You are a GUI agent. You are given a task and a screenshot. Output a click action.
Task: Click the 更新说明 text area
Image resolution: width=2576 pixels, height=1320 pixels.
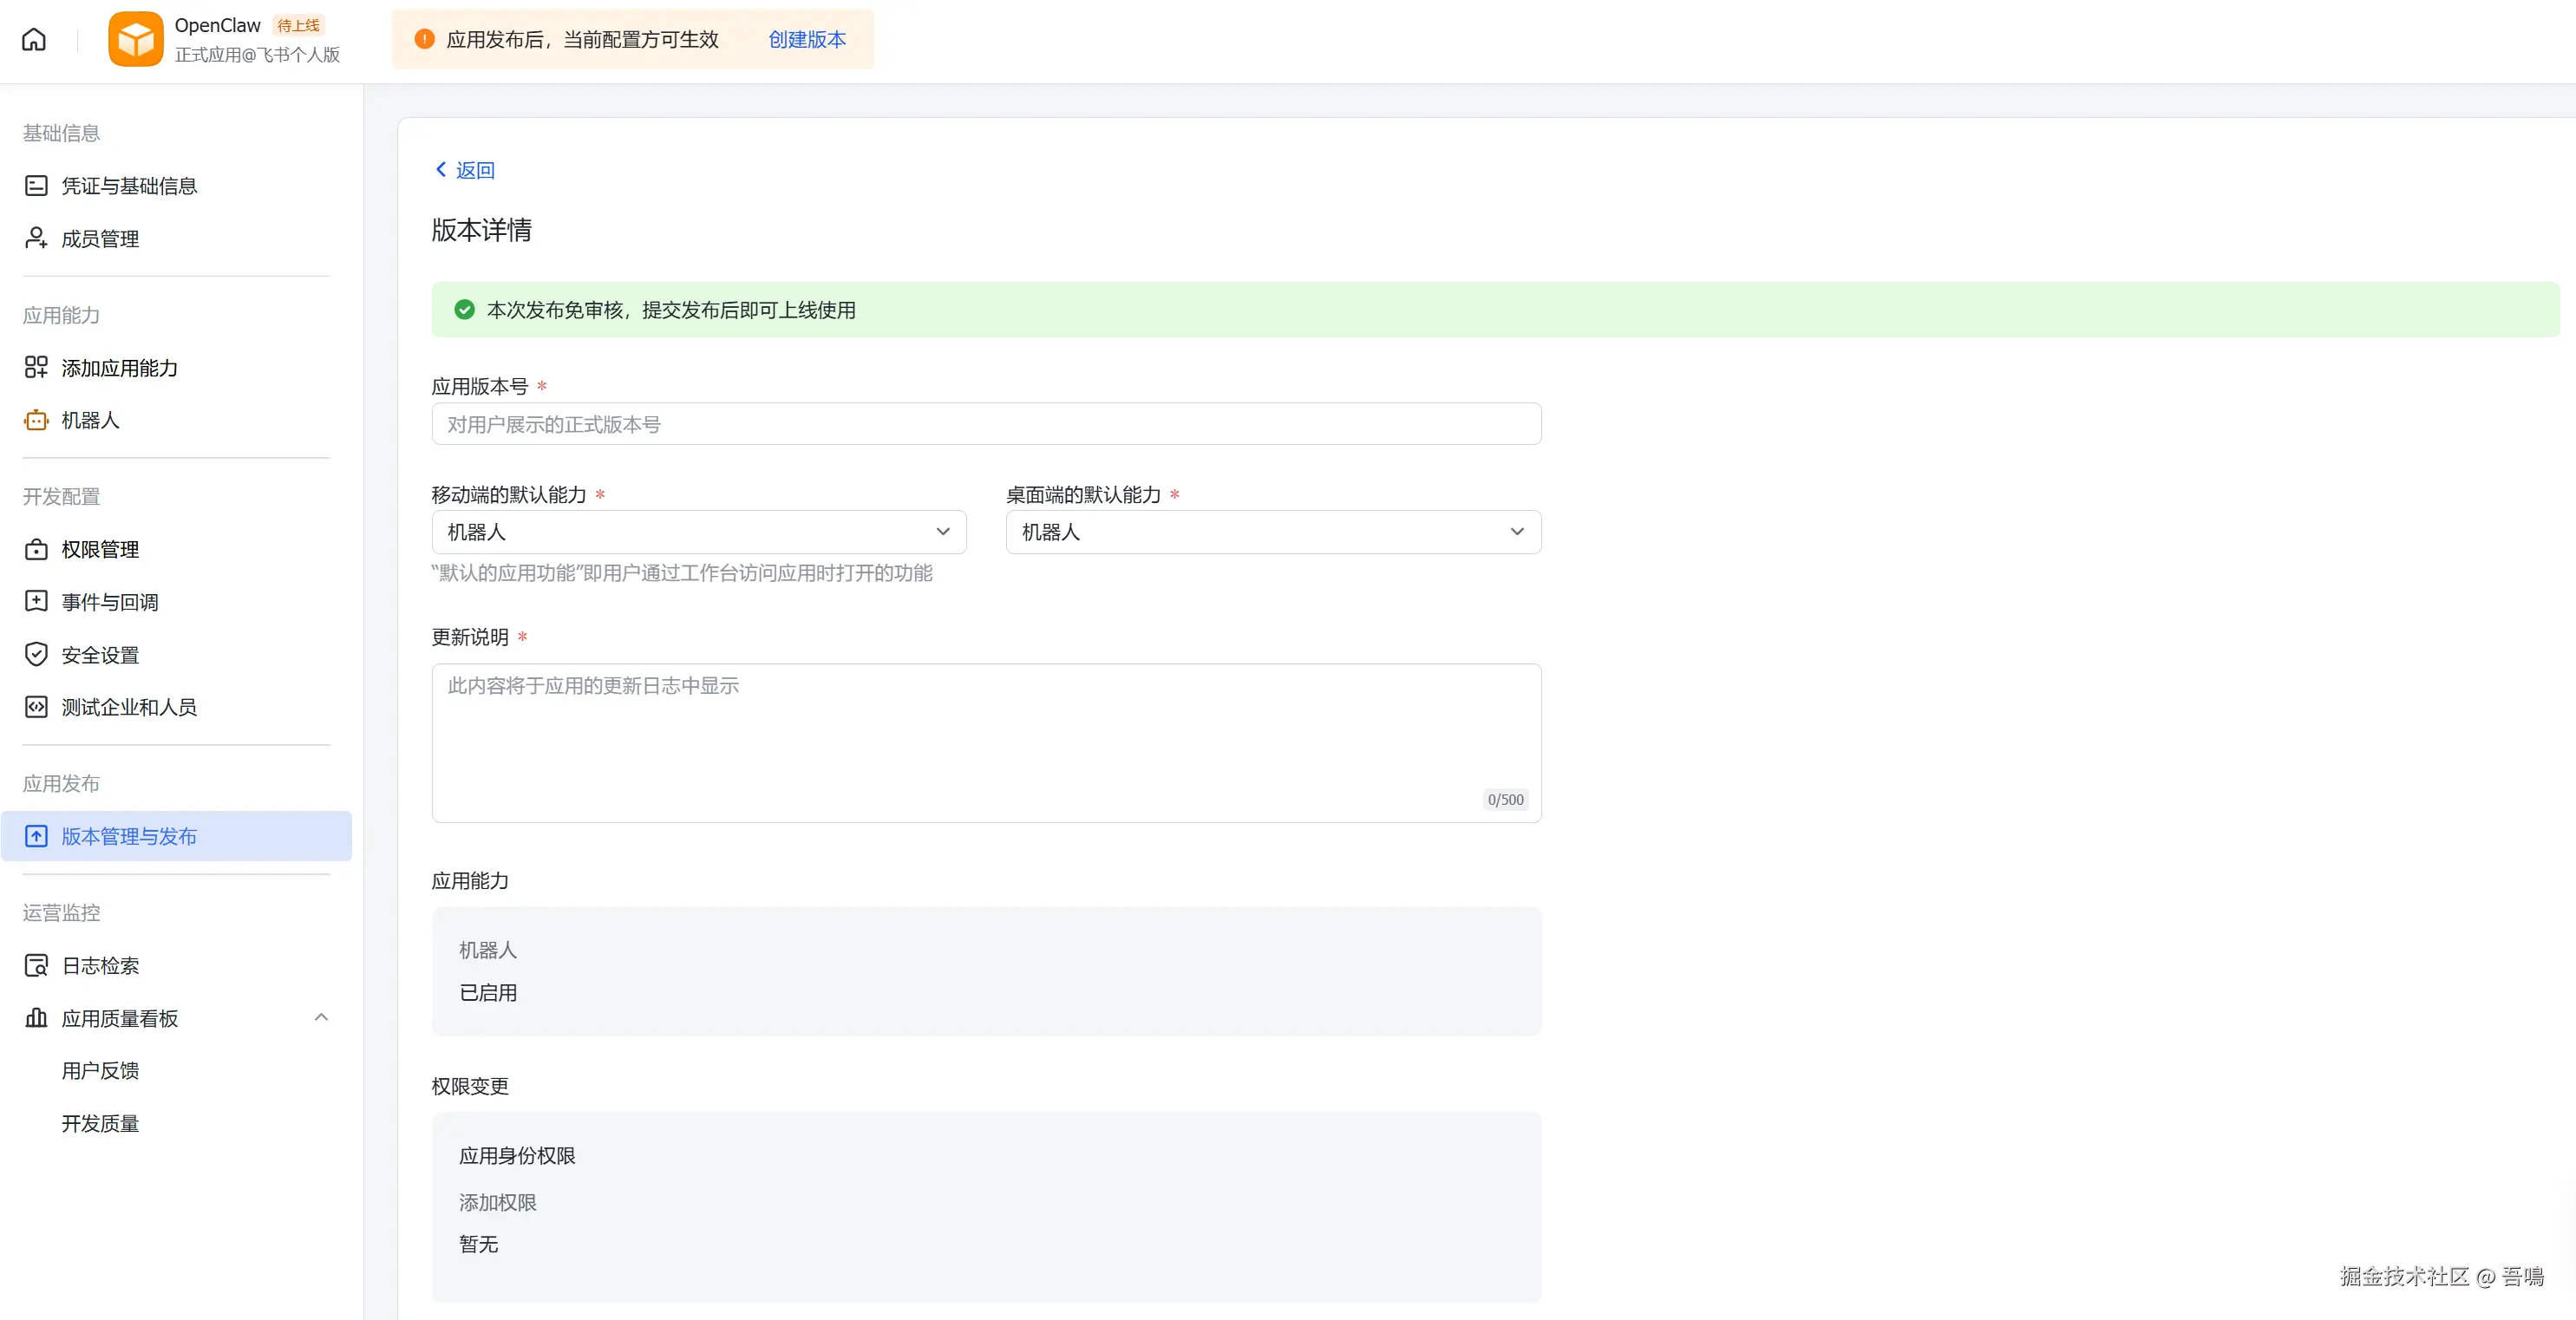coord(985,742)
